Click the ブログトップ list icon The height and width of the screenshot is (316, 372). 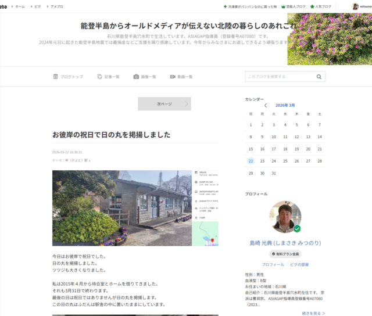[56, 77]
